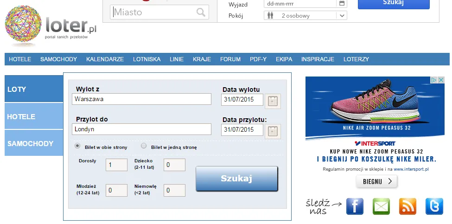Select Bilet w obie strony option
452x224 pixels.
pyautogui.click(x=77, y=146)
